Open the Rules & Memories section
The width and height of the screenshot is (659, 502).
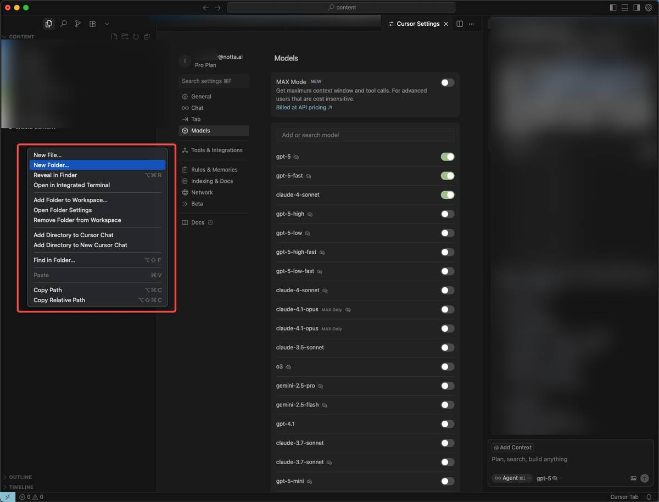tap(214, 170)
